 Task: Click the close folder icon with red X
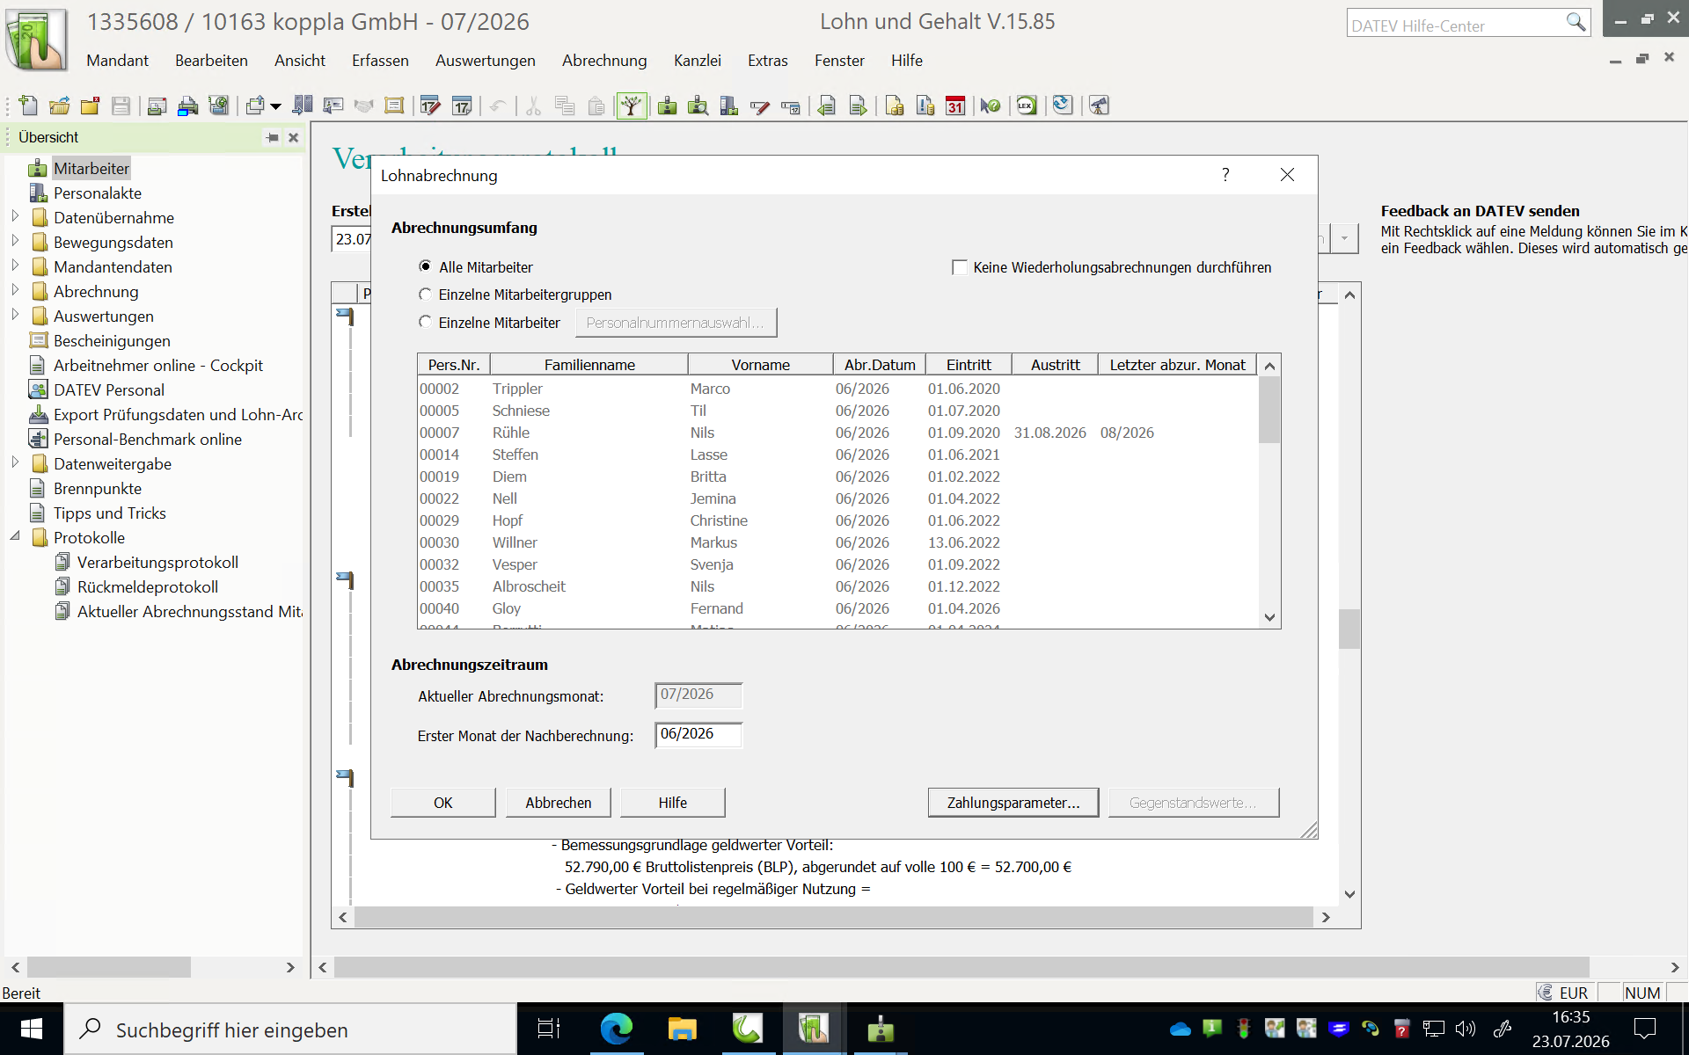point(90,106)
